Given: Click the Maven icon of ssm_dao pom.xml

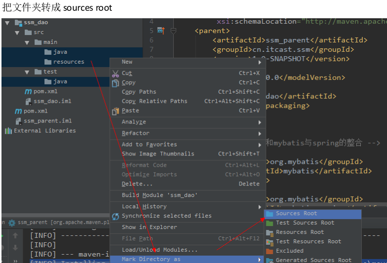Looking at the screenshot, I should click(28, 92).
